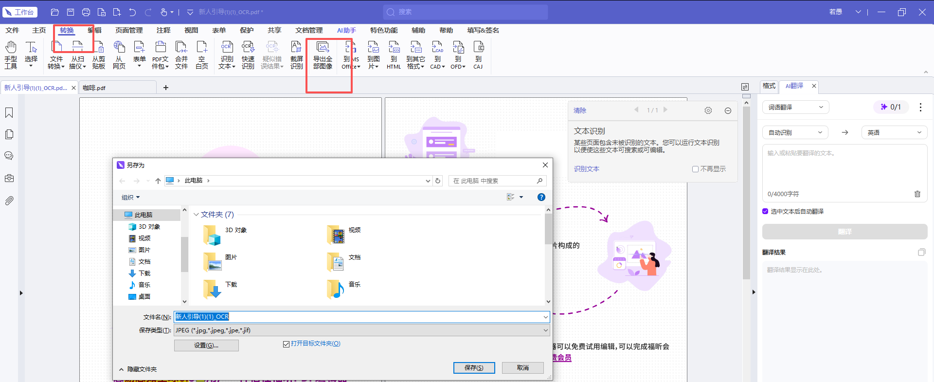
Task: Check the 不再显示 checkbox
Action: pos(695,169)
